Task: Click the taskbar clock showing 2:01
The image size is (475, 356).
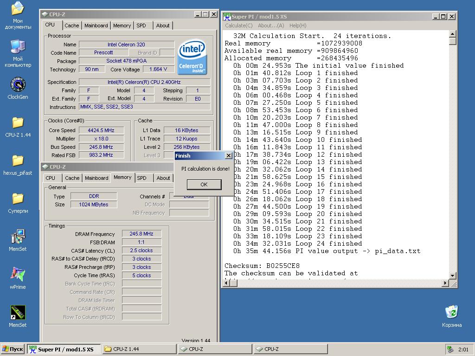Action: [x=463, y=350]
